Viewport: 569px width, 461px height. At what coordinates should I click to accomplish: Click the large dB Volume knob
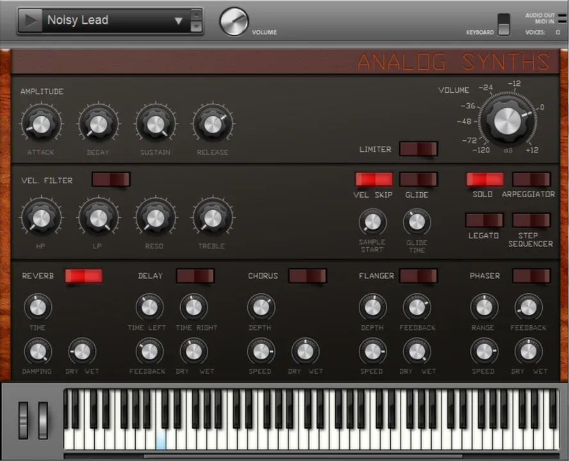pyautogui.click(x=507, y=120)
